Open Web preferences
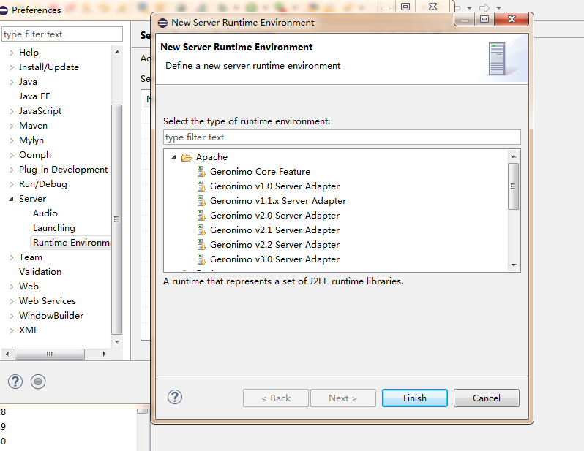This screenshot has width=584, height=451. pyautogui.click(x=29, y=286)
